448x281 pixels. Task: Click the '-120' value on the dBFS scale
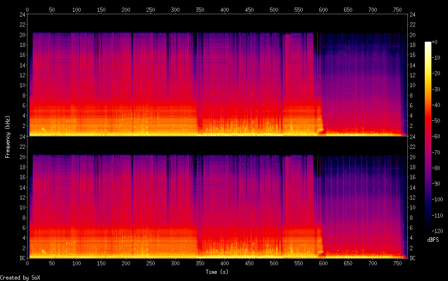point(437,231)
